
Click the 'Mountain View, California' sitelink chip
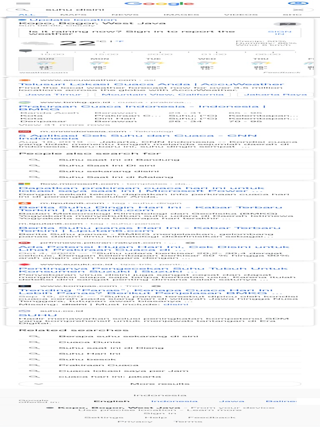[163, 95]
